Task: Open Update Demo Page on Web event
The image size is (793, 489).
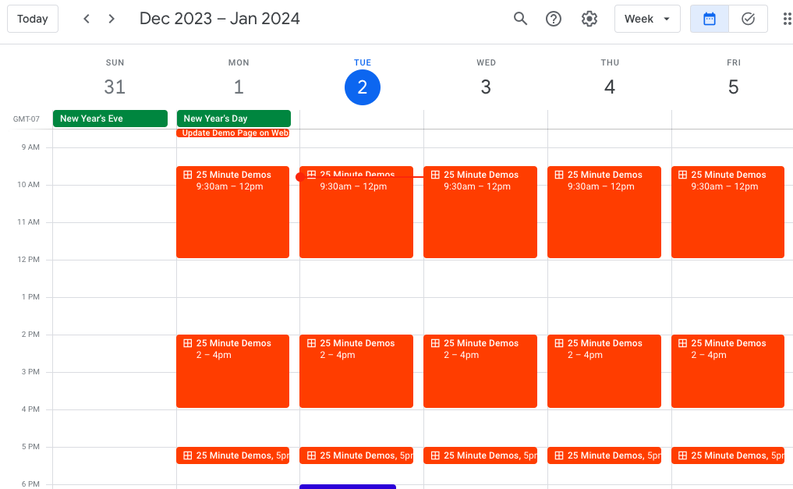Action: 233,133
